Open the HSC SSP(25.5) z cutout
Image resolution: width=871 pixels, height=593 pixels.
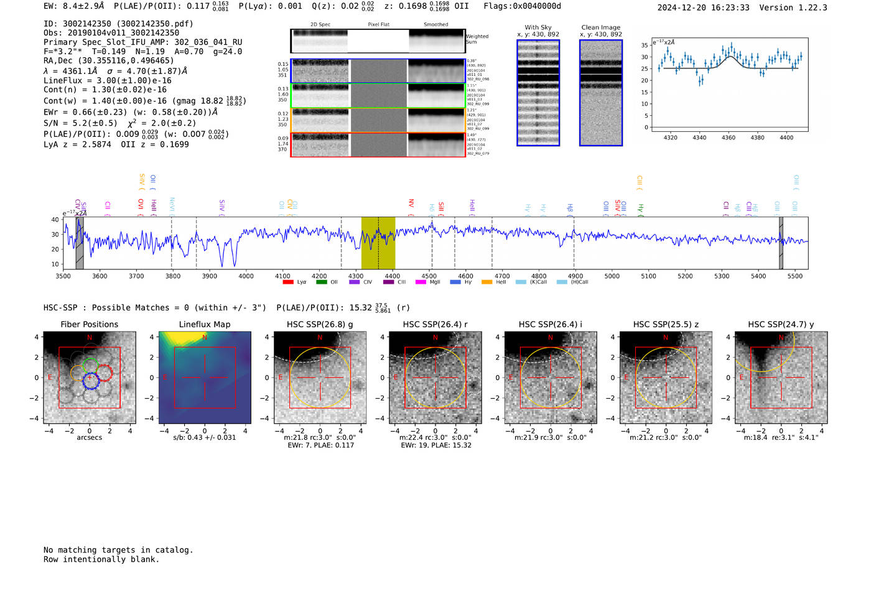(666, 378)
